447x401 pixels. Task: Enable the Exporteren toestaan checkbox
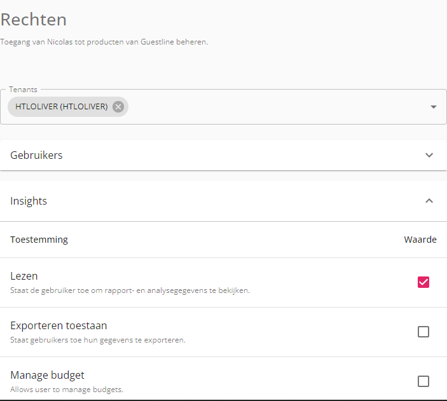click(423, 332)
